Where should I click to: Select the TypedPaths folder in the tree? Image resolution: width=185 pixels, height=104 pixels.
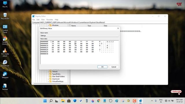[x=56, y=74]
